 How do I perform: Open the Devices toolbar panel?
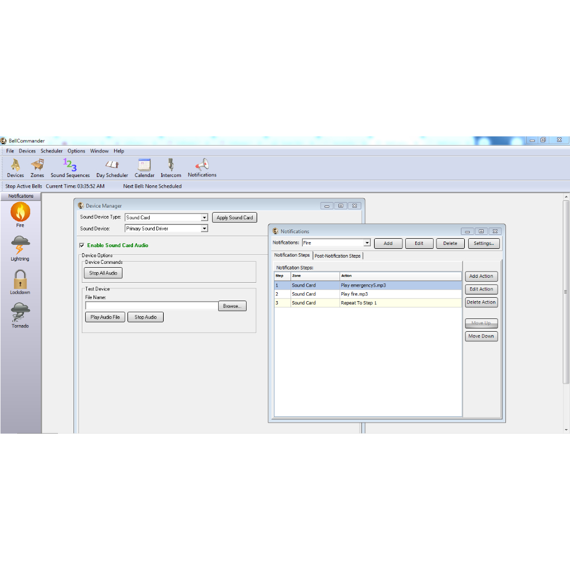point(15,167)
